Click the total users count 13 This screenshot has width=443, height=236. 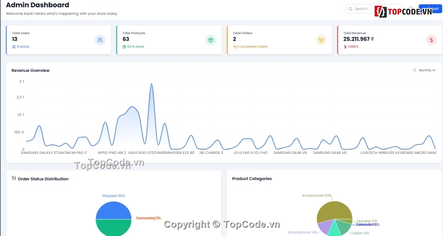[x=15, y=39]
